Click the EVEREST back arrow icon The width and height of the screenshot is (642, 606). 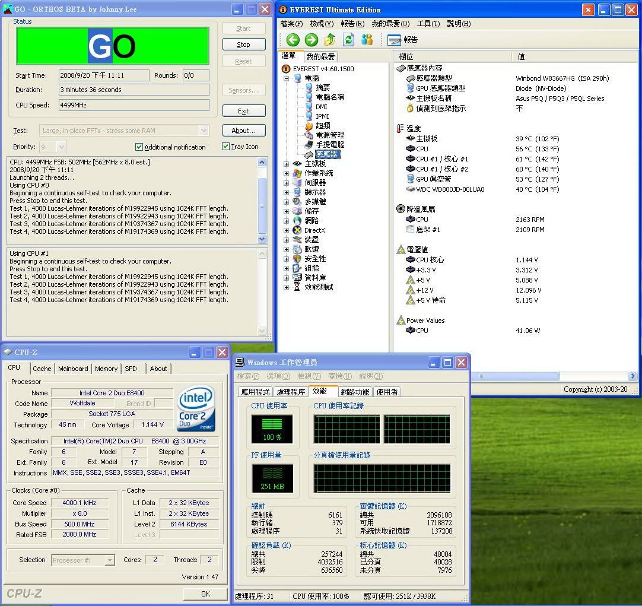click(x=293, y=40)
